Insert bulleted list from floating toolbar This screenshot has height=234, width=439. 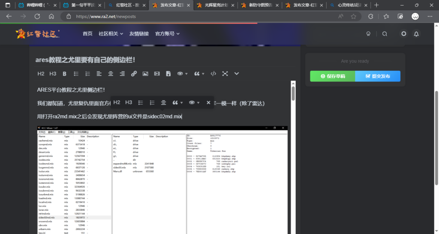(x=141, y=103)
